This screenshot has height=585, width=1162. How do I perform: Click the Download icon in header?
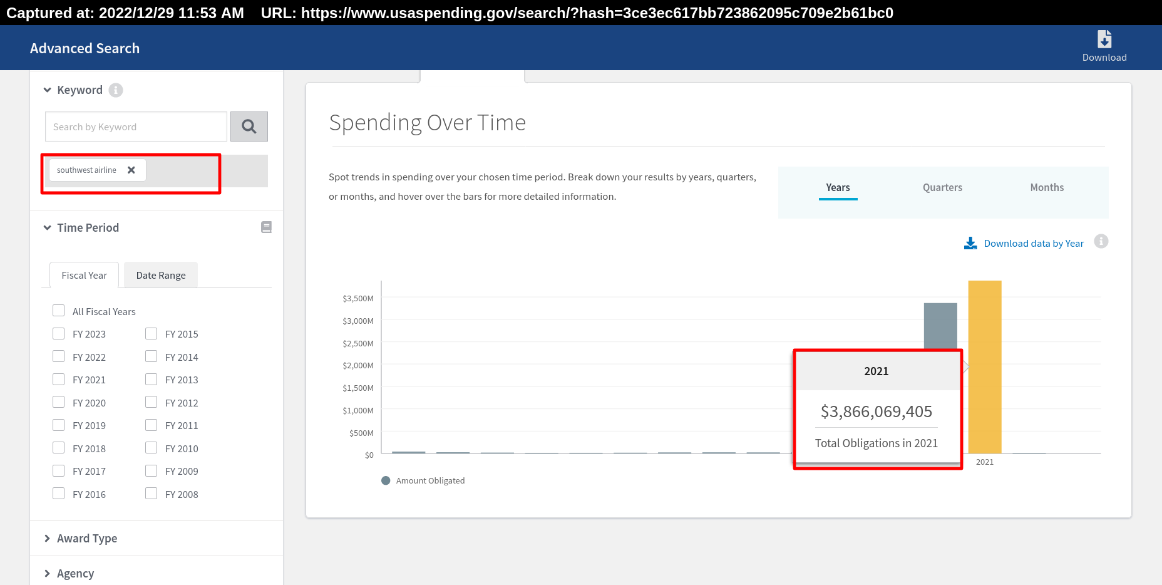coord(1104,39)
